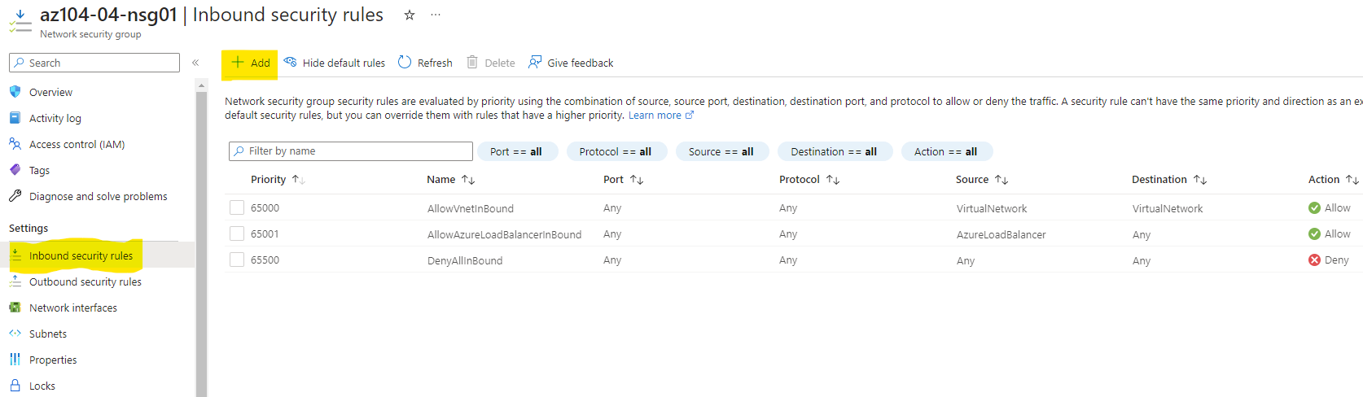Screen dimensions: 1363x397
Task: Click the Add rule button
Action: tap(250, 63)
